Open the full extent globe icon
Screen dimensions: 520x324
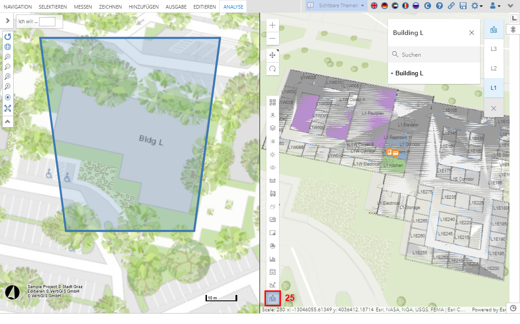(8, 47)
